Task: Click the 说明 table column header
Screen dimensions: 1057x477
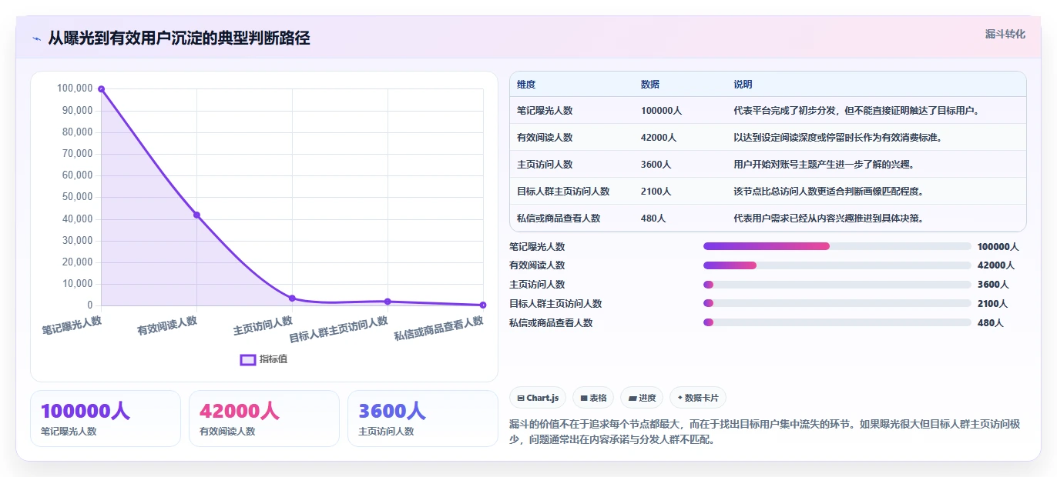Action: (x=743, y=85)
